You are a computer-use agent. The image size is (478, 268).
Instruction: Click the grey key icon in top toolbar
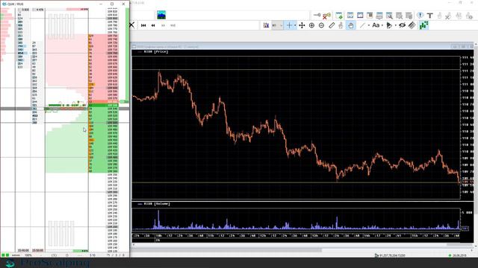pyautogui.click(x=317, y=15)
